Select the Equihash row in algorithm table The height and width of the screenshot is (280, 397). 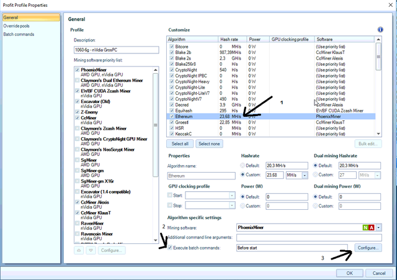271,111
